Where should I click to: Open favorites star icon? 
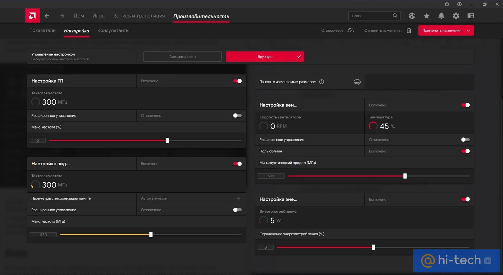[427, 16]
